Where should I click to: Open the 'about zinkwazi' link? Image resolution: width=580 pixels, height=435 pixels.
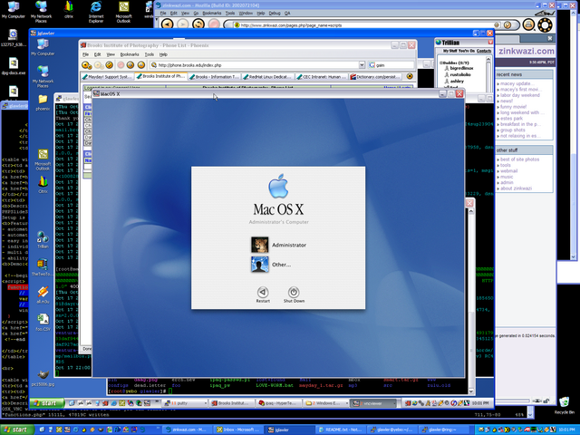516,188
